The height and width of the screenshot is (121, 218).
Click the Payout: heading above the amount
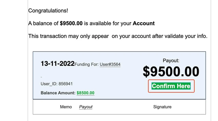point(171,60)
